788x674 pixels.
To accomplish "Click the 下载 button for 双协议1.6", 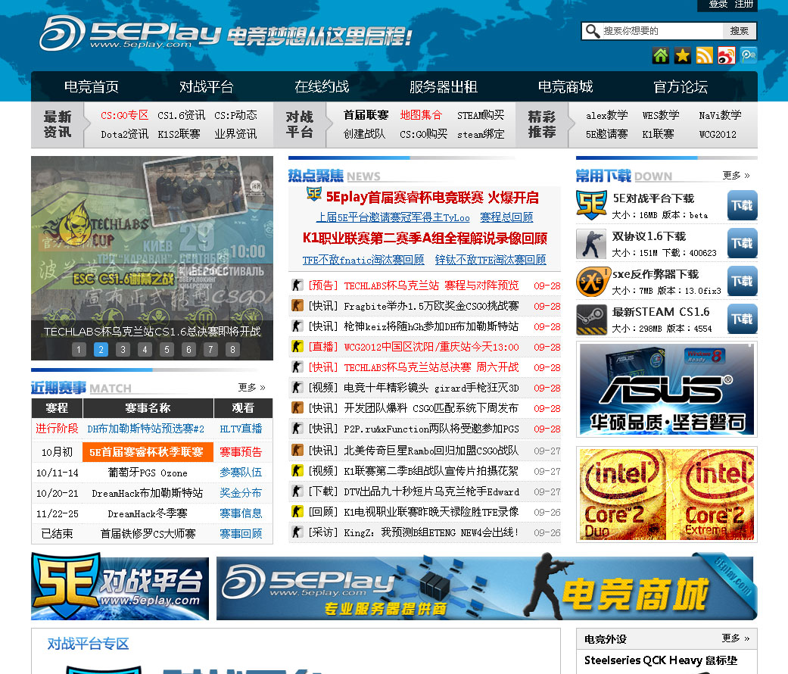I will (742, 244).
